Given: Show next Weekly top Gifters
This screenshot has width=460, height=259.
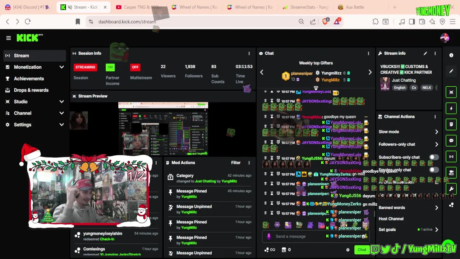Looking at the screenshot, I should pos(370,72).
